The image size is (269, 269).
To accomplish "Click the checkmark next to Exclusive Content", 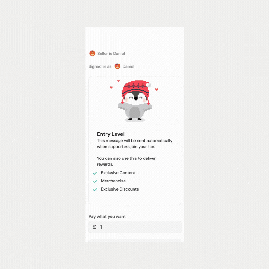I will click(x=95, y=173).
